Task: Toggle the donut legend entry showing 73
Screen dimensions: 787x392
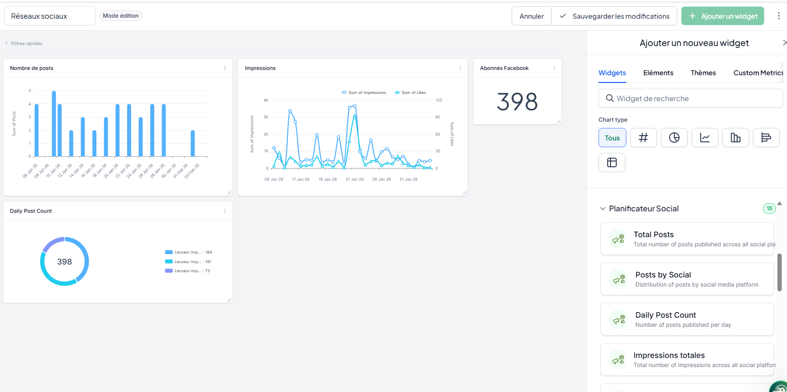Action: point(188,271)
